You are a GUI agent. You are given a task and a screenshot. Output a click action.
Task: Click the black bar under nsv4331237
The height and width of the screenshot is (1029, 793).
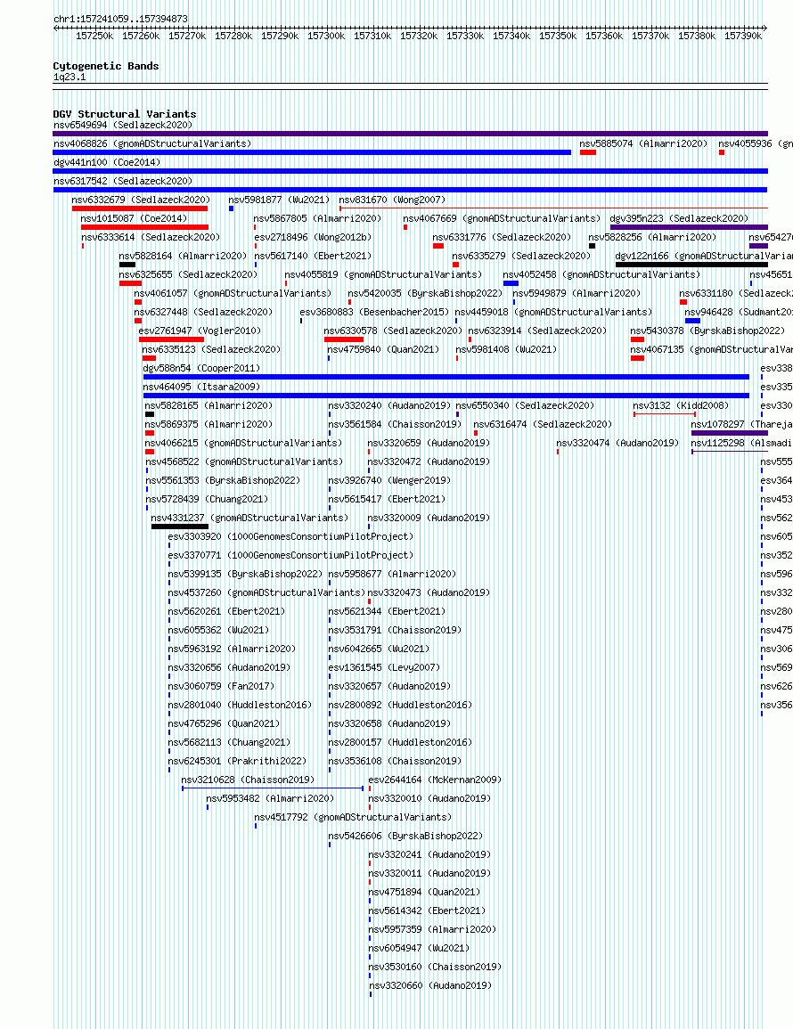coord(180,527)
